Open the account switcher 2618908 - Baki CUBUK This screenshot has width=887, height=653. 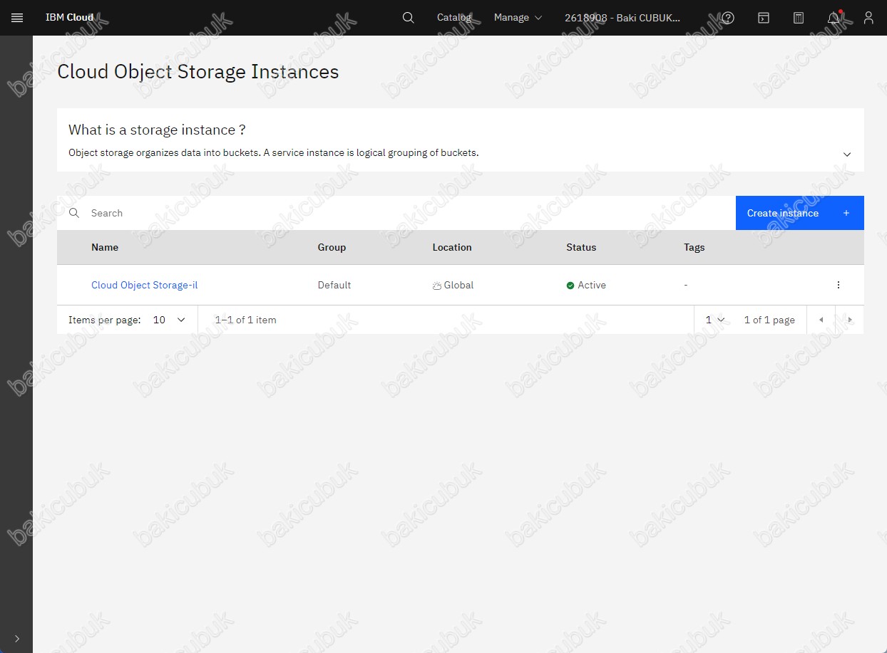(622, 18)
